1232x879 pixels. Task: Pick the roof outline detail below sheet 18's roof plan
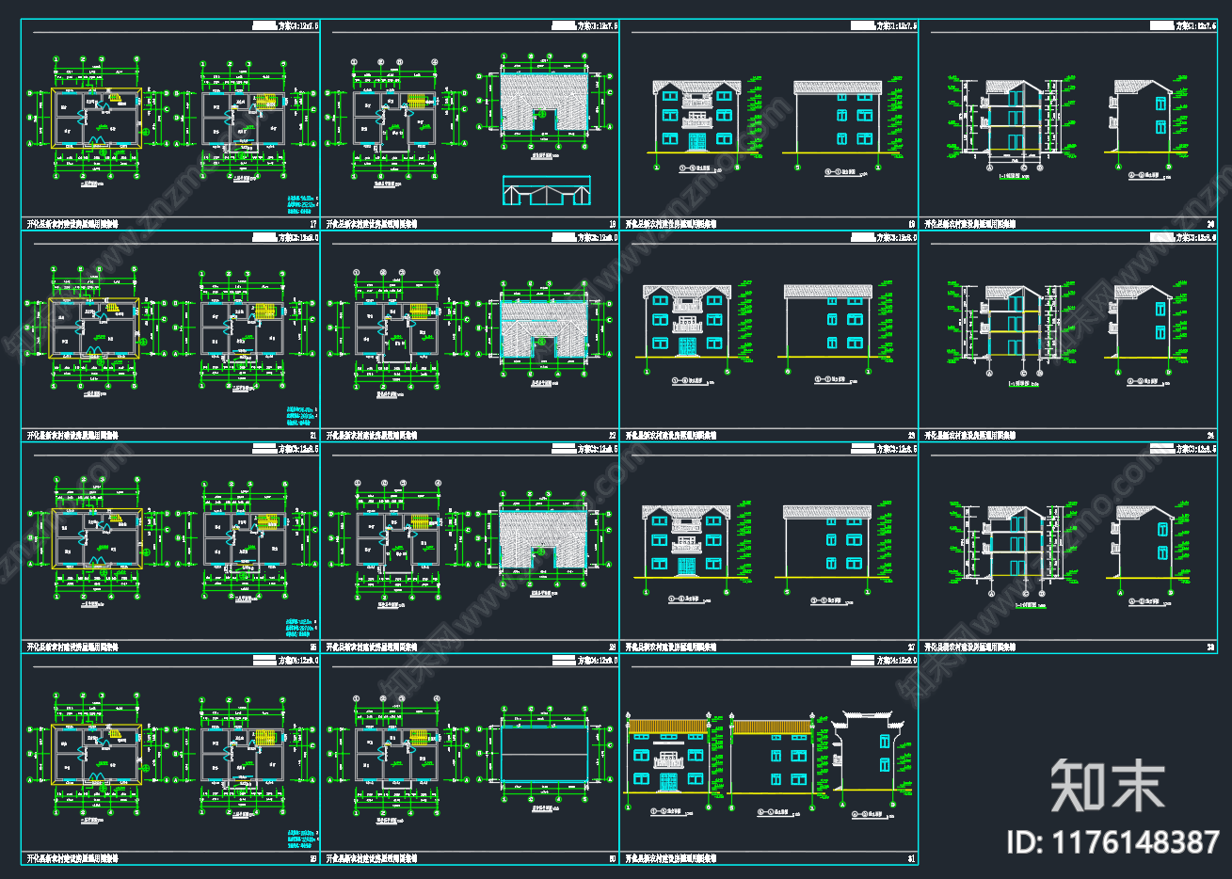(x=546, y=189)
